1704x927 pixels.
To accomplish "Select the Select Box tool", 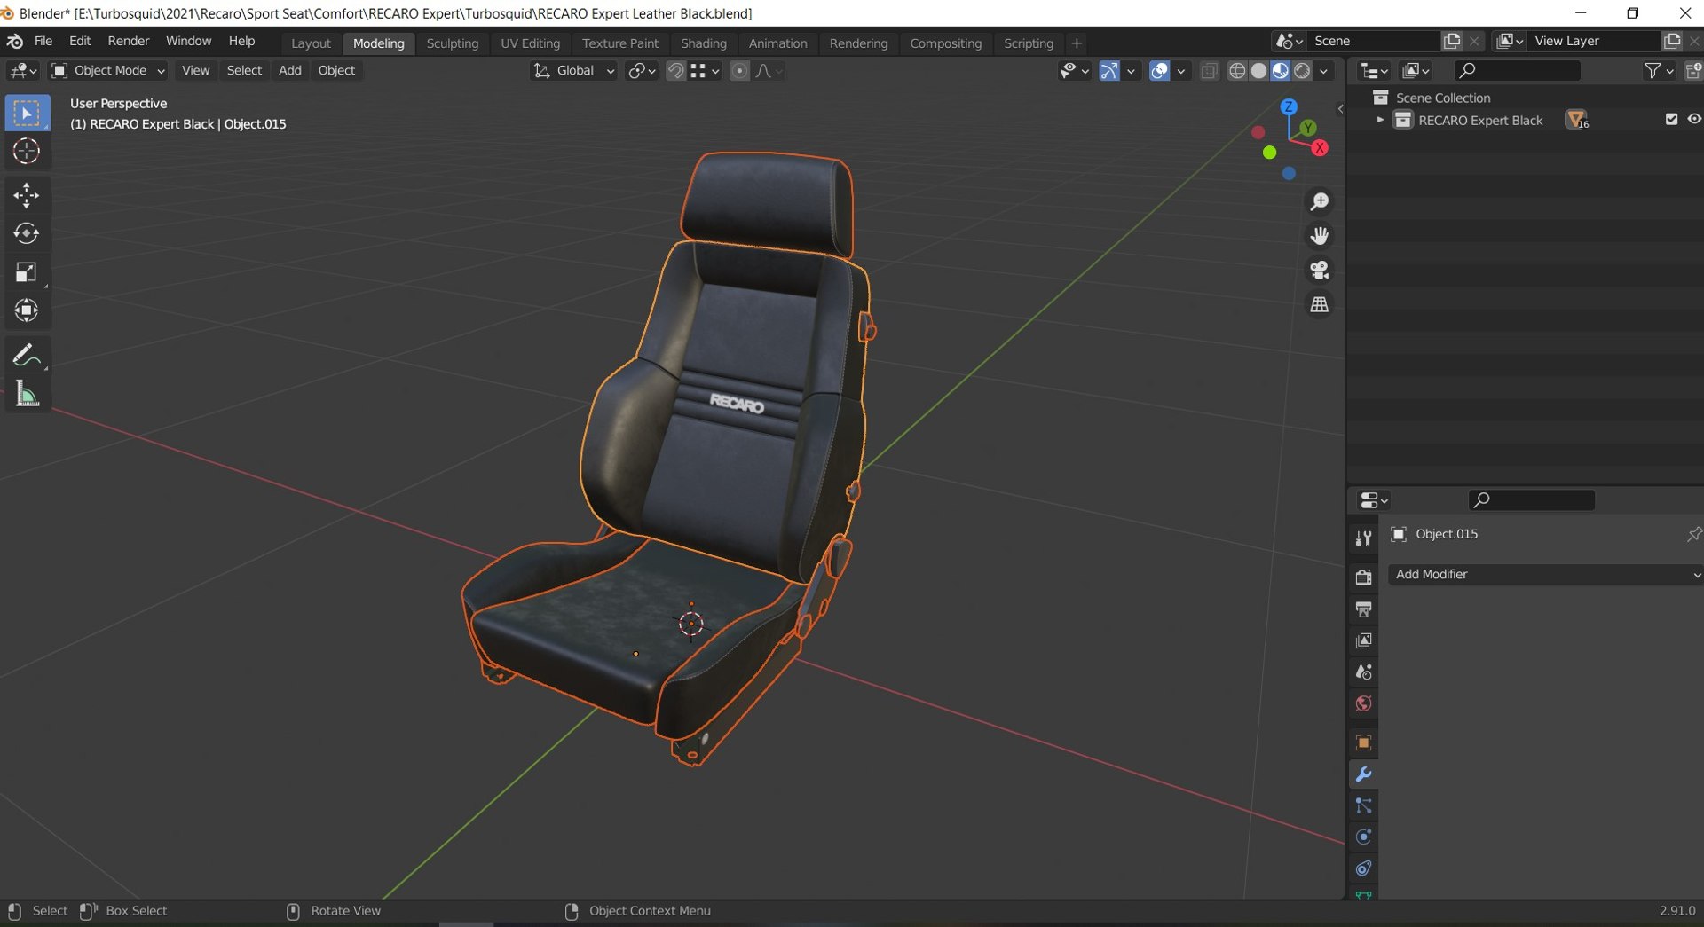I will (x=27, y=114).
